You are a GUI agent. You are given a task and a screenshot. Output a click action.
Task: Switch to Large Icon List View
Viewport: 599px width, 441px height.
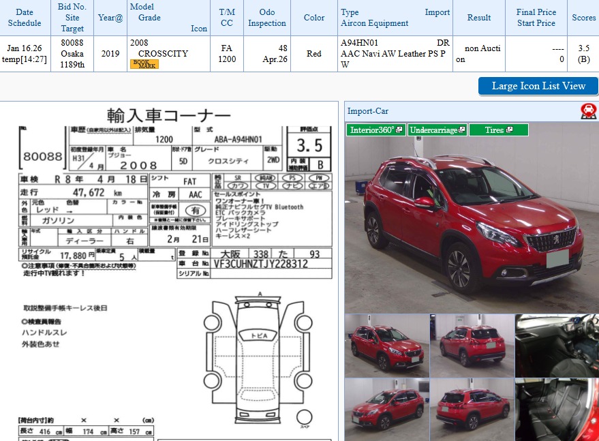point(538,86)
